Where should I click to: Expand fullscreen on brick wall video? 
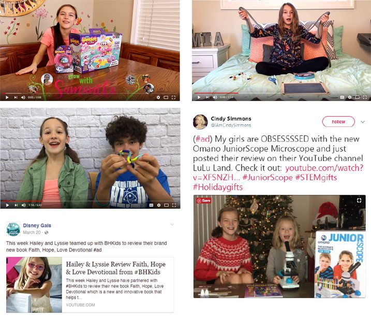[x=174, y=205]
